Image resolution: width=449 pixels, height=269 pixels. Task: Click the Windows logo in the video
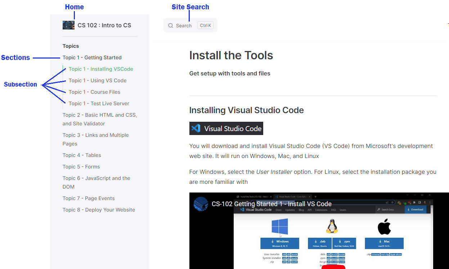(280, 227)
